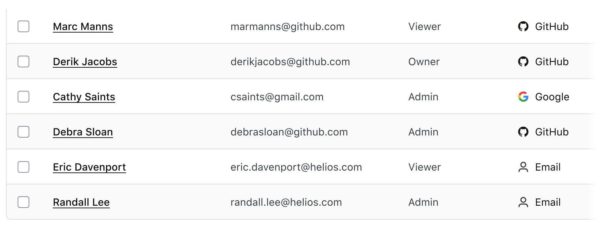613x235 pixels.
Task: Tick the checkbox next to Derik Jacobs
Action: 23,61
